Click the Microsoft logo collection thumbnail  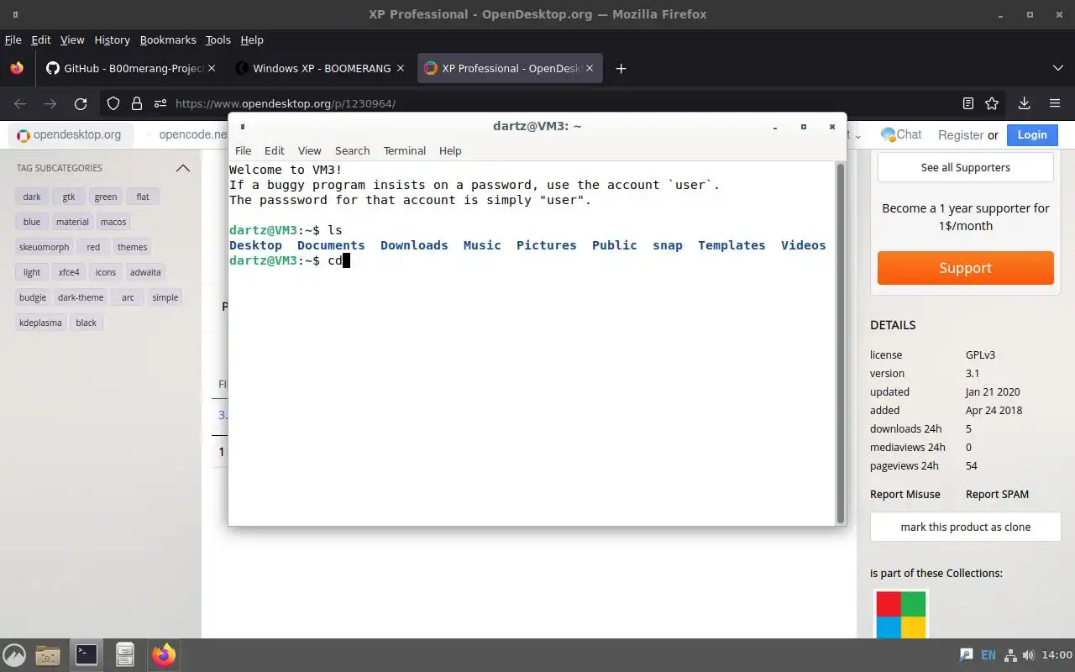900,616
